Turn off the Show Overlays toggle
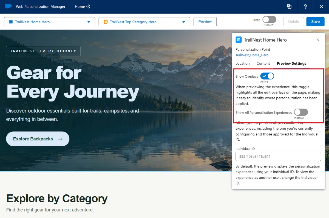Screen dimensions: 329x218 click(267, 76)
